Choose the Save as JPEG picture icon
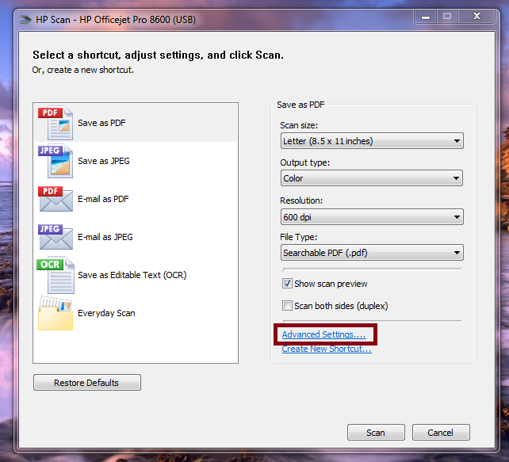The height and width of the screenshot is (462, 509). 55,161
